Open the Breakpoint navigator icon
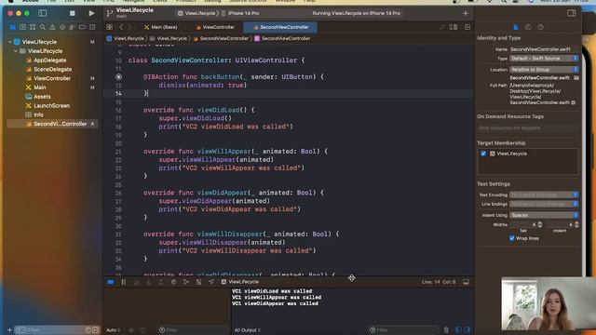This screenshot has width=596, height=335. (x=82, y=27)
